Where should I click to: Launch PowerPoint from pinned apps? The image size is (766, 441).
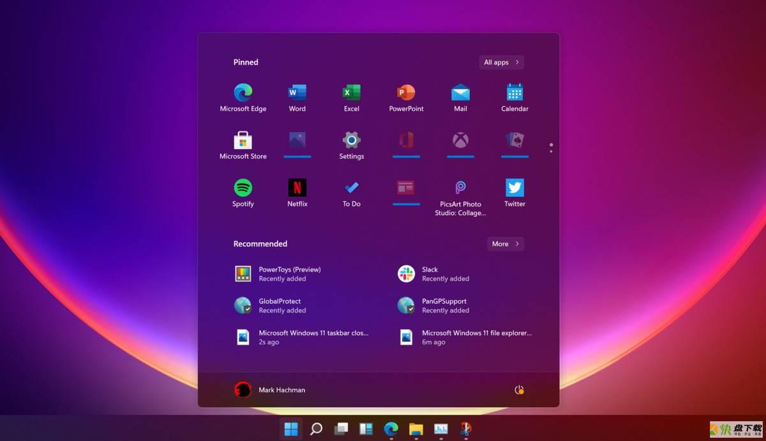(406, 98)
